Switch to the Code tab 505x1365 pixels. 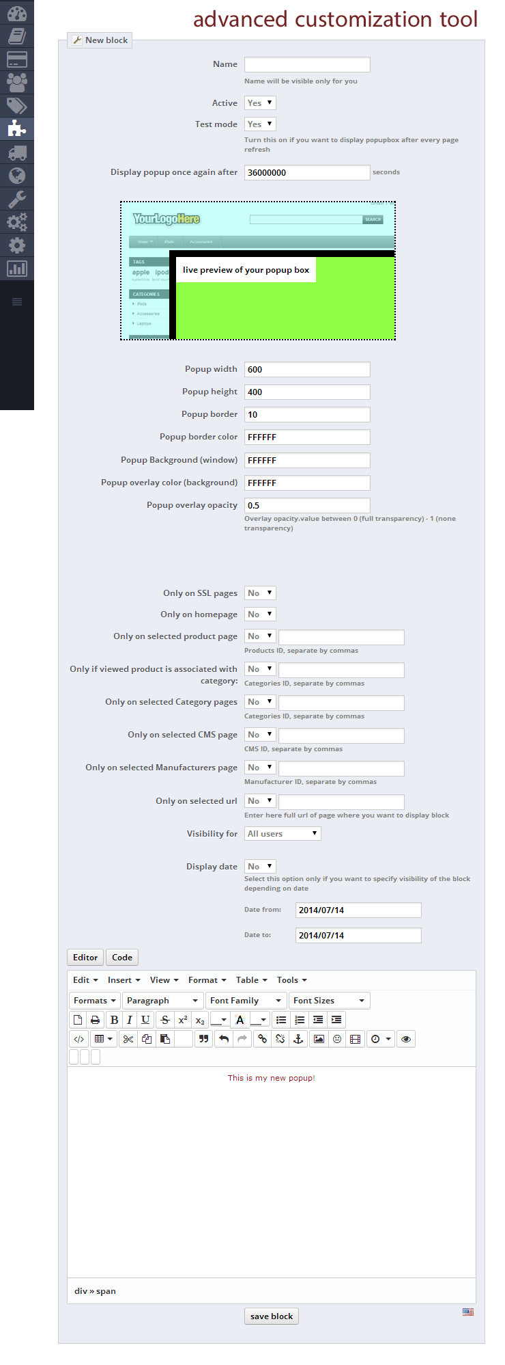coord(121,957)
